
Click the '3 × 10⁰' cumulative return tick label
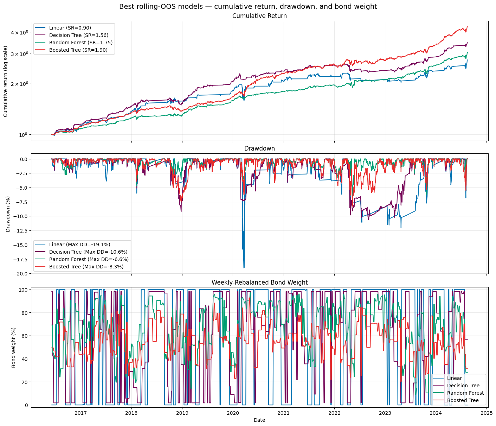(20, 53)
